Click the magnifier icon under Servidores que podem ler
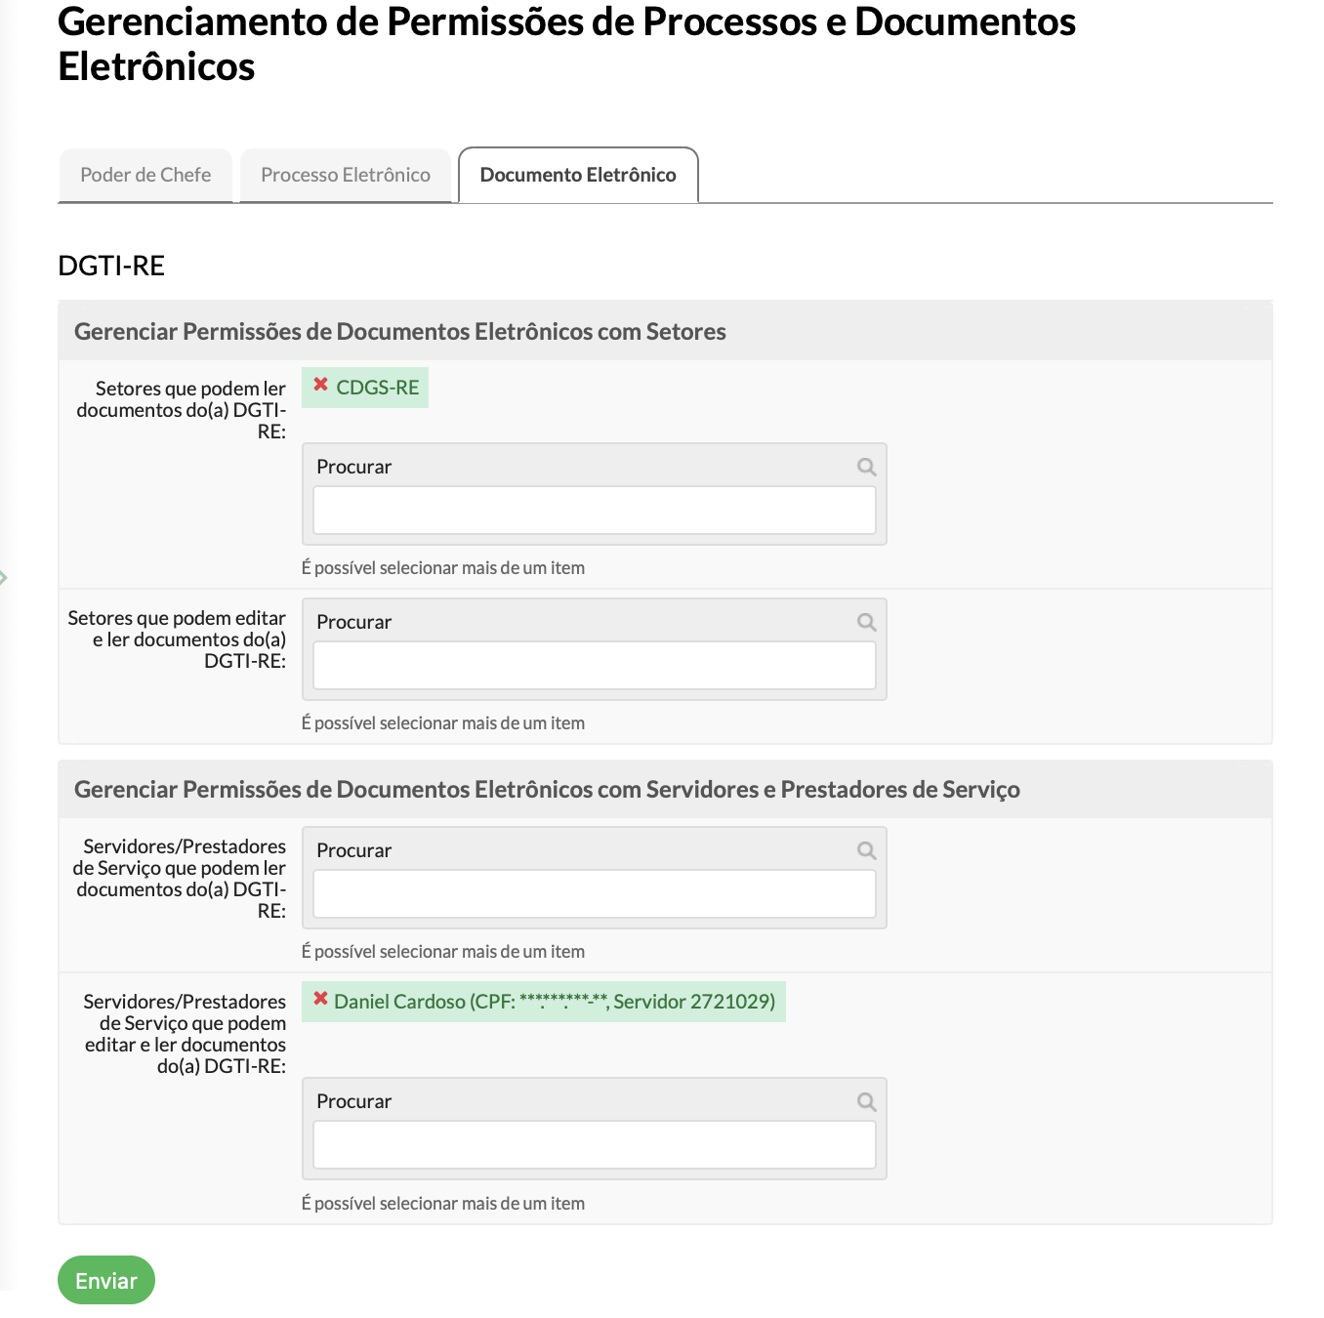The height and width of the screenshot is (1318, 1324). (x=865, y=850)
